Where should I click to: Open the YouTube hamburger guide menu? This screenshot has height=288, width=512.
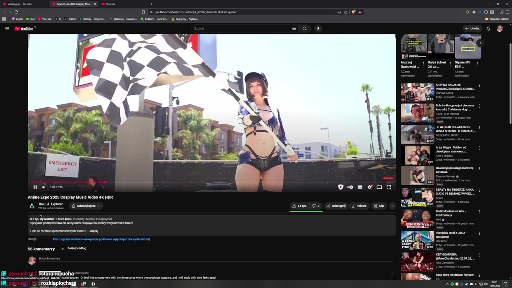(x=7, y=28)
